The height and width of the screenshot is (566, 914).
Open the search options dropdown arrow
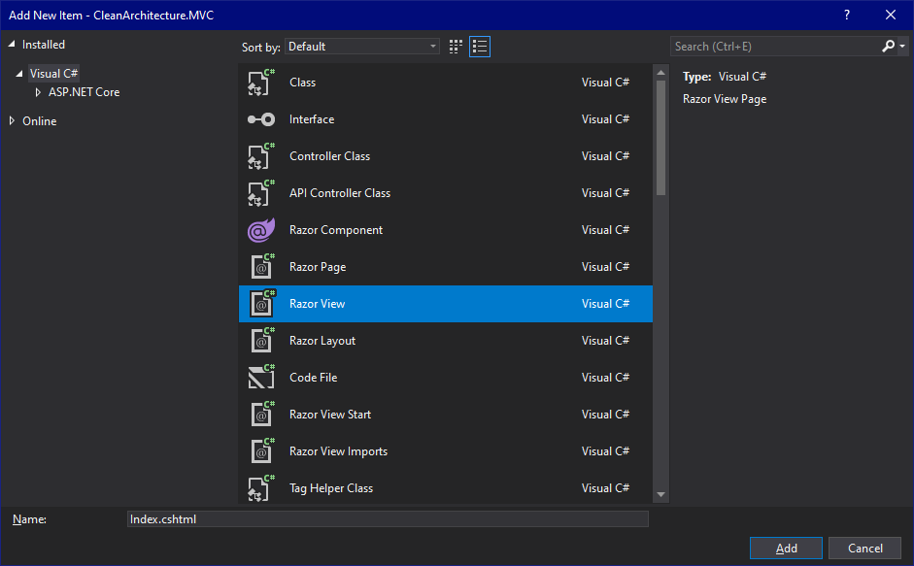[x=902, y=46]
